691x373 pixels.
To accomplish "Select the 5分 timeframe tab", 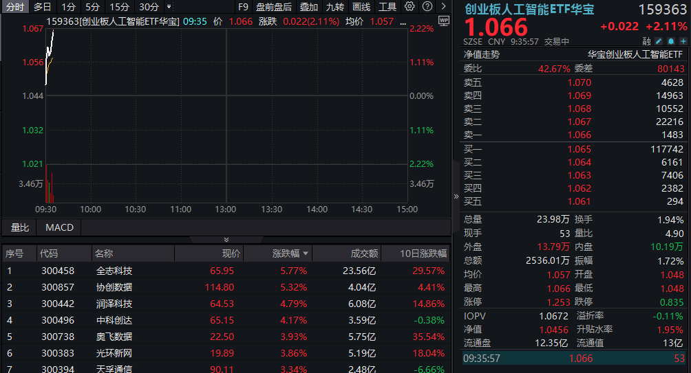I will coord(92,7).
